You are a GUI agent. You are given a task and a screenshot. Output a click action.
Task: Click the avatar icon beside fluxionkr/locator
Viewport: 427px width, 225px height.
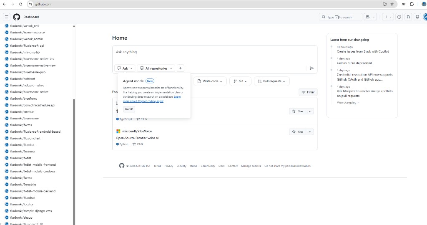click(7, 204)
